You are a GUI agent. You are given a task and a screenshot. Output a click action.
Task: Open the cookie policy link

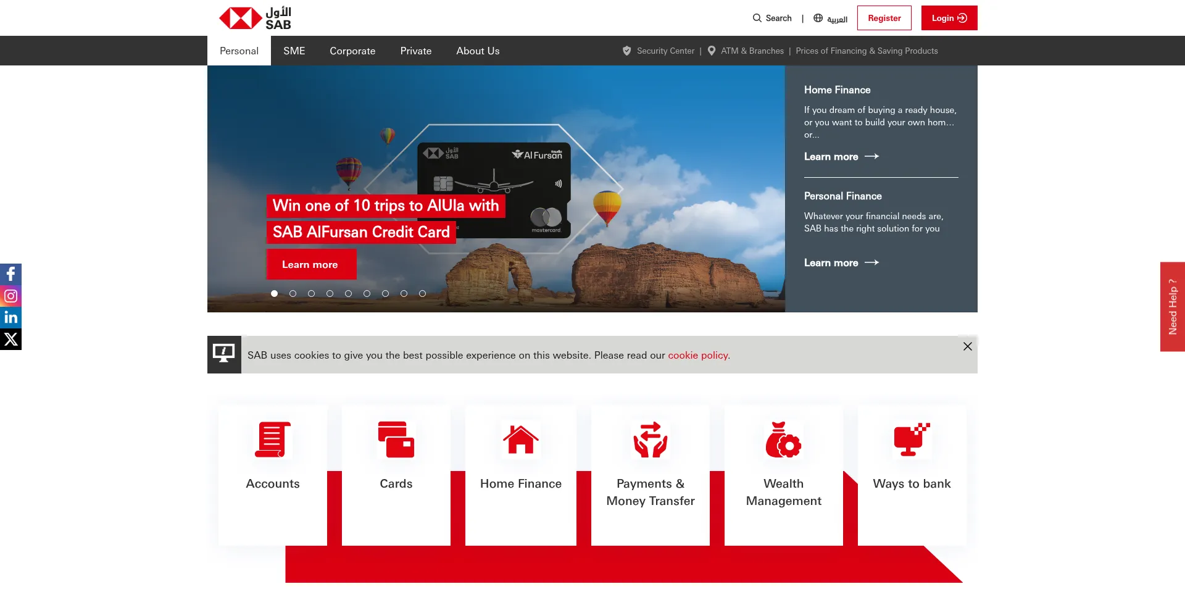pyautogui.click(x=697, y=355)
